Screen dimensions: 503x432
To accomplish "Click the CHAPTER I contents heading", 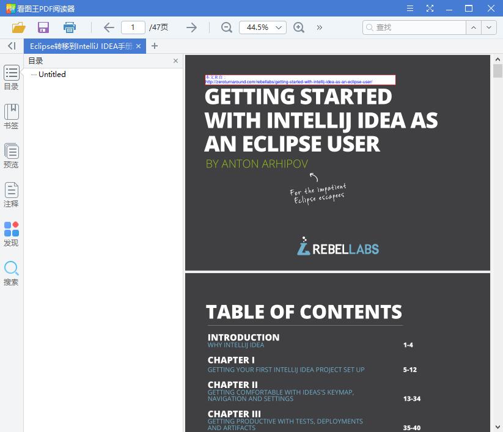I will coord(231,360).
